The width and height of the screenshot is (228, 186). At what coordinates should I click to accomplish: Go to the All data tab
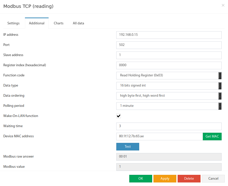pyautogui.click(x=78, y=23)
